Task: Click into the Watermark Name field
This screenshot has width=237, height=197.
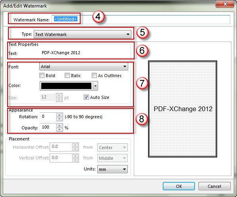Action: [x=141, y=19]
